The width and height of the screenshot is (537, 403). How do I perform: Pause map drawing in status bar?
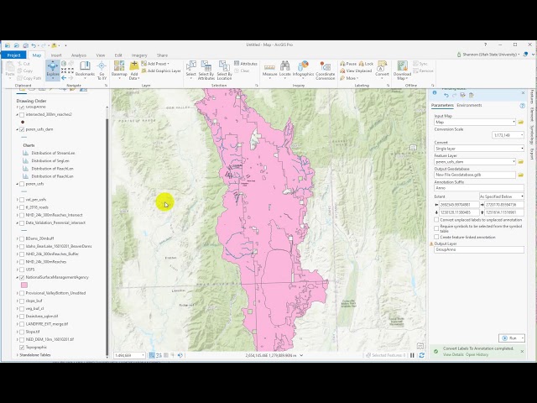(412, 355)
